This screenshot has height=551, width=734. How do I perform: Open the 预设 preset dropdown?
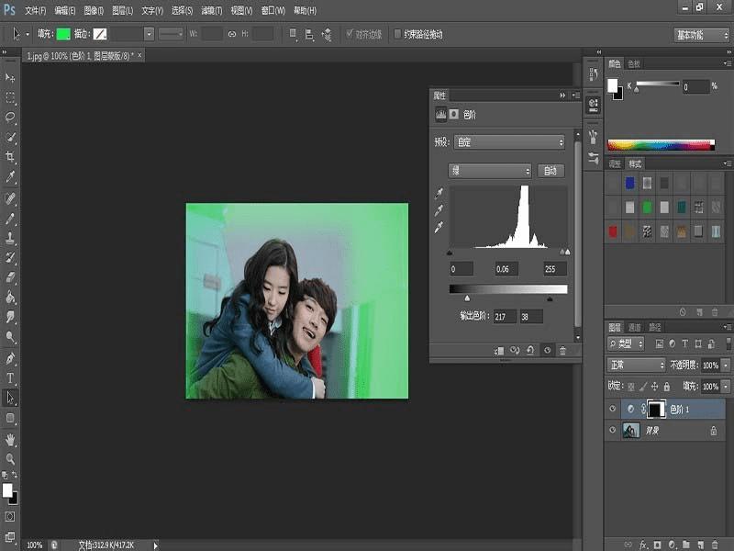click(510, 142)
